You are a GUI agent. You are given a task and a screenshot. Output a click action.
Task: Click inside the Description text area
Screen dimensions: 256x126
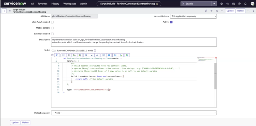(134, 42)
